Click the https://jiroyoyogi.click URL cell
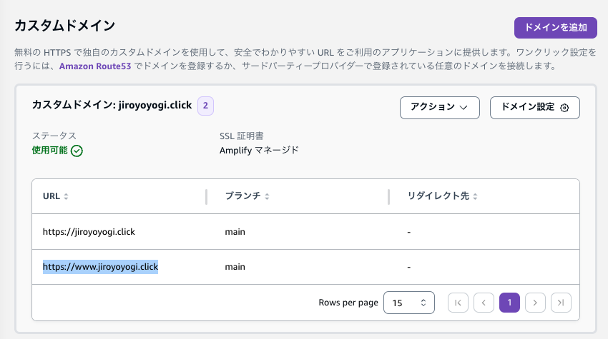Image resolution: width=608 pixels, height=339 pixels. (x=89, y=232)
